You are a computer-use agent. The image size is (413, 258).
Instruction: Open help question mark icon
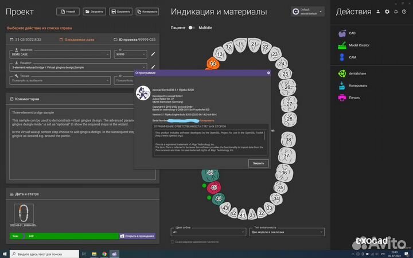pos(404,11)
